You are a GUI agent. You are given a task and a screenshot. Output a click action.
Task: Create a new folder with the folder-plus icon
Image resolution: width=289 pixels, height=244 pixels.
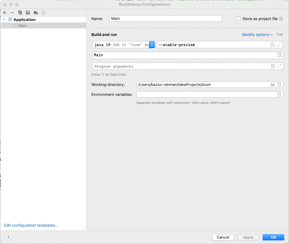click(36, 13)
